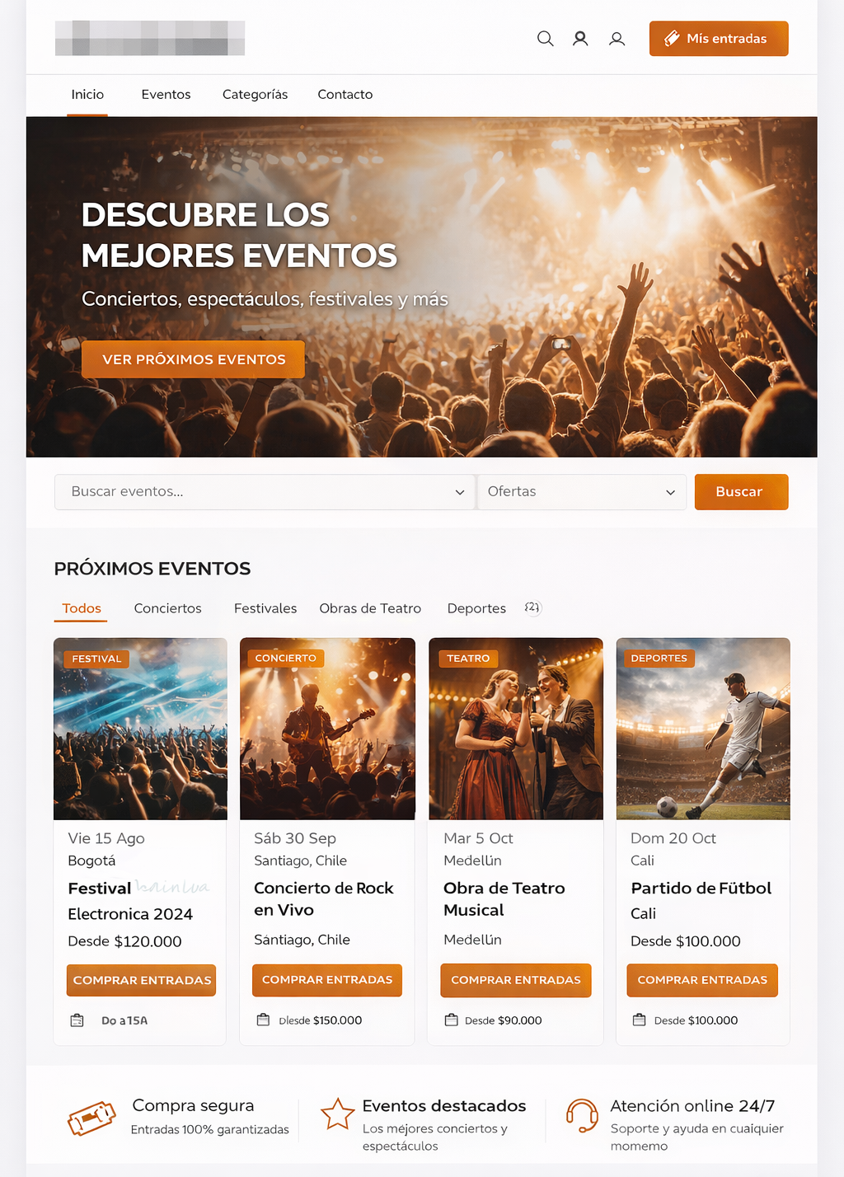The height and width of the screenshot is (1177, 844).
Task: Open the filled user account icon
Action: [x=580, y=39]
